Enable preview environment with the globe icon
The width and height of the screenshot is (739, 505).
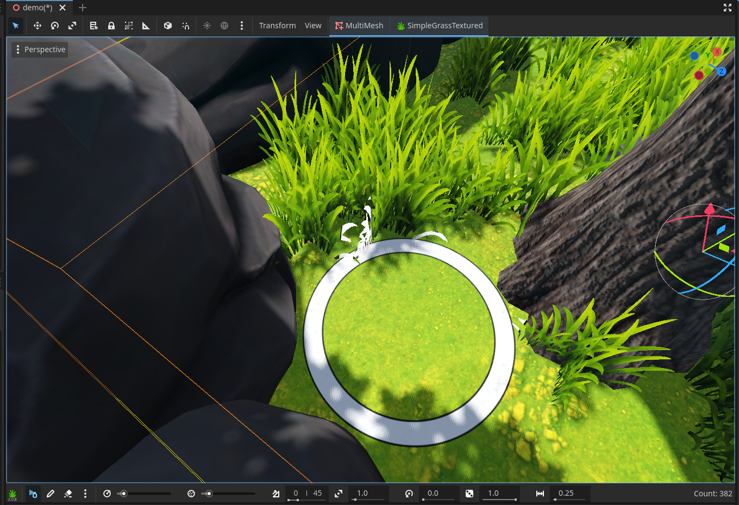224,26
